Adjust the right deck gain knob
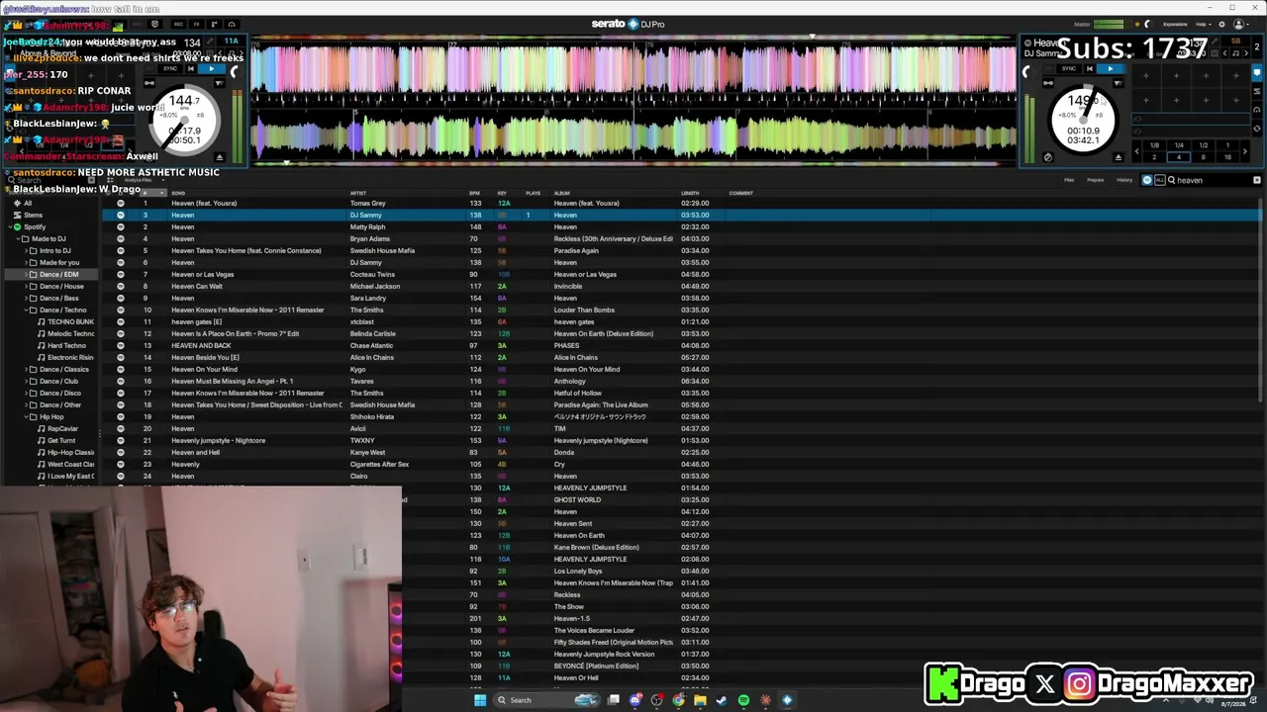Screen dimensions: 1267x712 (x=1025, y=71)
